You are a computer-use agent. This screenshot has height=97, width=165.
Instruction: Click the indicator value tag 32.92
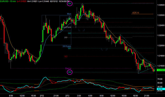161,89
